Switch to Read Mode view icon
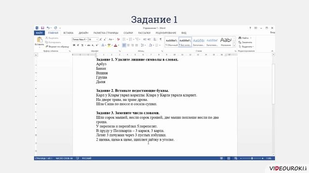The image size is (309, 173). coord(222,158)
